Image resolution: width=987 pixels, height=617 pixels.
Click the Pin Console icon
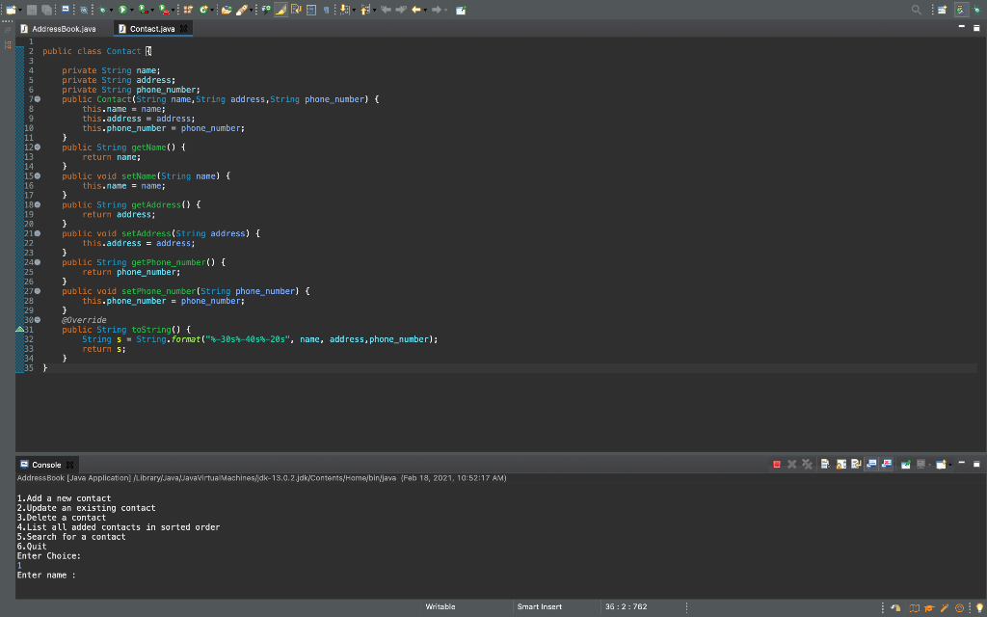tap(906, 465)
